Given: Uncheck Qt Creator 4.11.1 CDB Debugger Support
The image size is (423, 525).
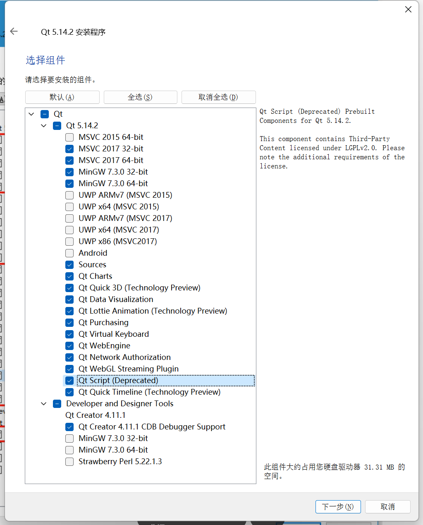Looking at the screenshot, I should click(x=69, y=427).
